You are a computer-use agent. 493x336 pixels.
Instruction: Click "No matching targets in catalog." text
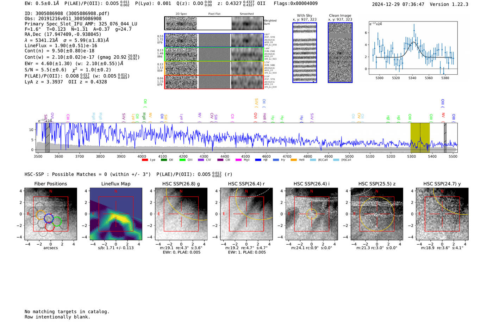(x=67, y=312)
